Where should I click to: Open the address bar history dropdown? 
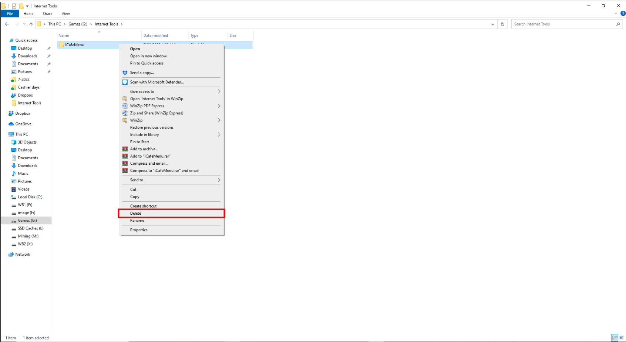coord(492,24)
